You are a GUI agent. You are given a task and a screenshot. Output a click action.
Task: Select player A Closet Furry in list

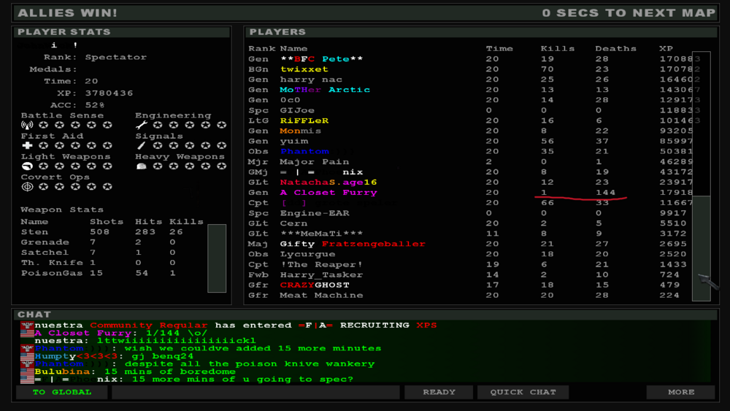470,192
